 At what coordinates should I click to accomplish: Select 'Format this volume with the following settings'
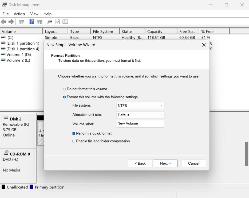(64, 97)
